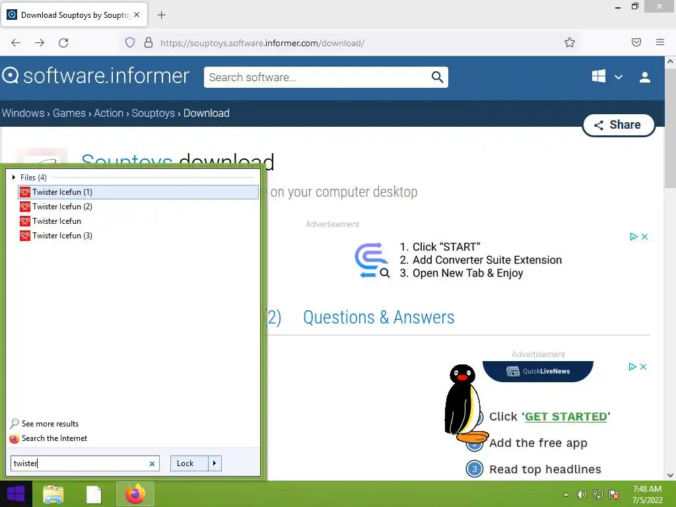Click See more results

pos(44,423)
